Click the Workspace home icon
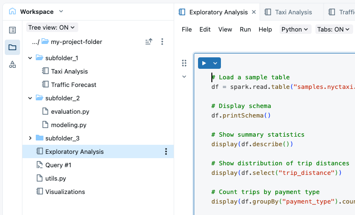The image size is (355, 215). pyautogui.click(x=12, y=11)
